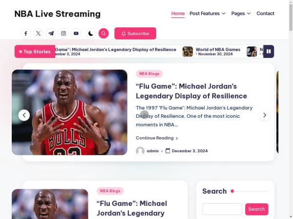This screenshot has width=293, height=219.
Task: Open the YouTube channel icon
Action: 76,34
